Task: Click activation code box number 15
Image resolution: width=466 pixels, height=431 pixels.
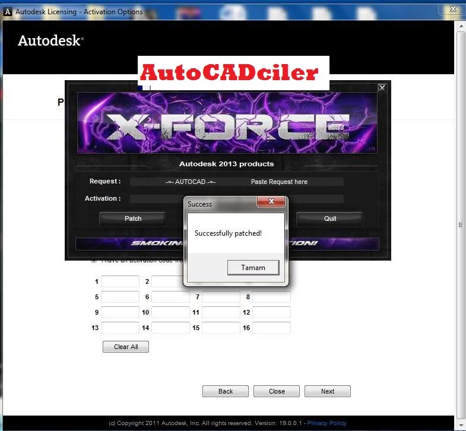Action: pyautogui.click(x=221, y=328)
